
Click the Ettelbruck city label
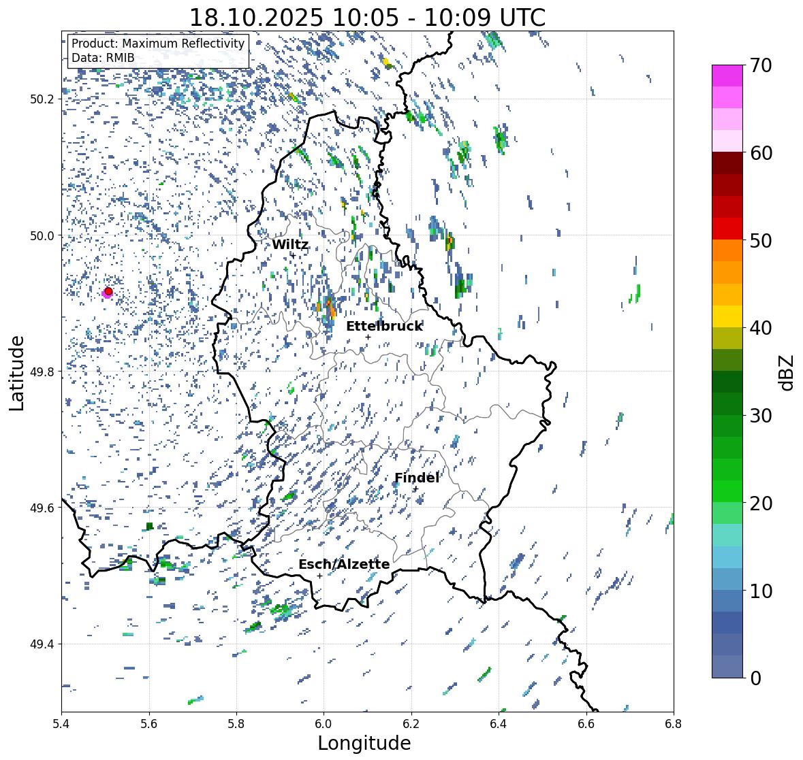384,327
